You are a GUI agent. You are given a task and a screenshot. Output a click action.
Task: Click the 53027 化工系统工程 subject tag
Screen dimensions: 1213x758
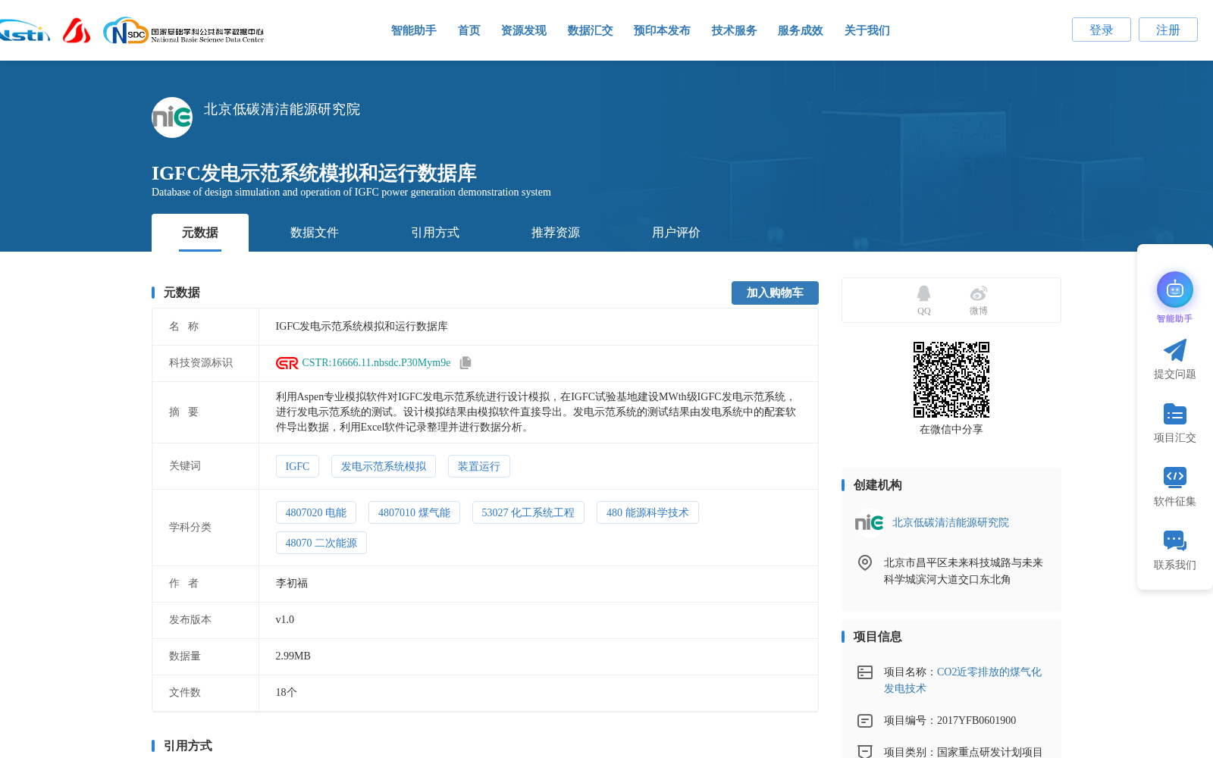528,512
